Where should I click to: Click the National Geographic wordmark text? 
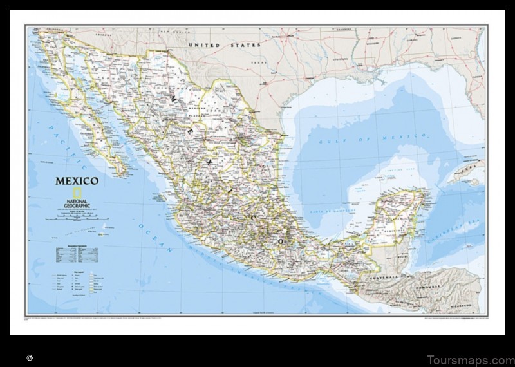click(x=77, y=203)
